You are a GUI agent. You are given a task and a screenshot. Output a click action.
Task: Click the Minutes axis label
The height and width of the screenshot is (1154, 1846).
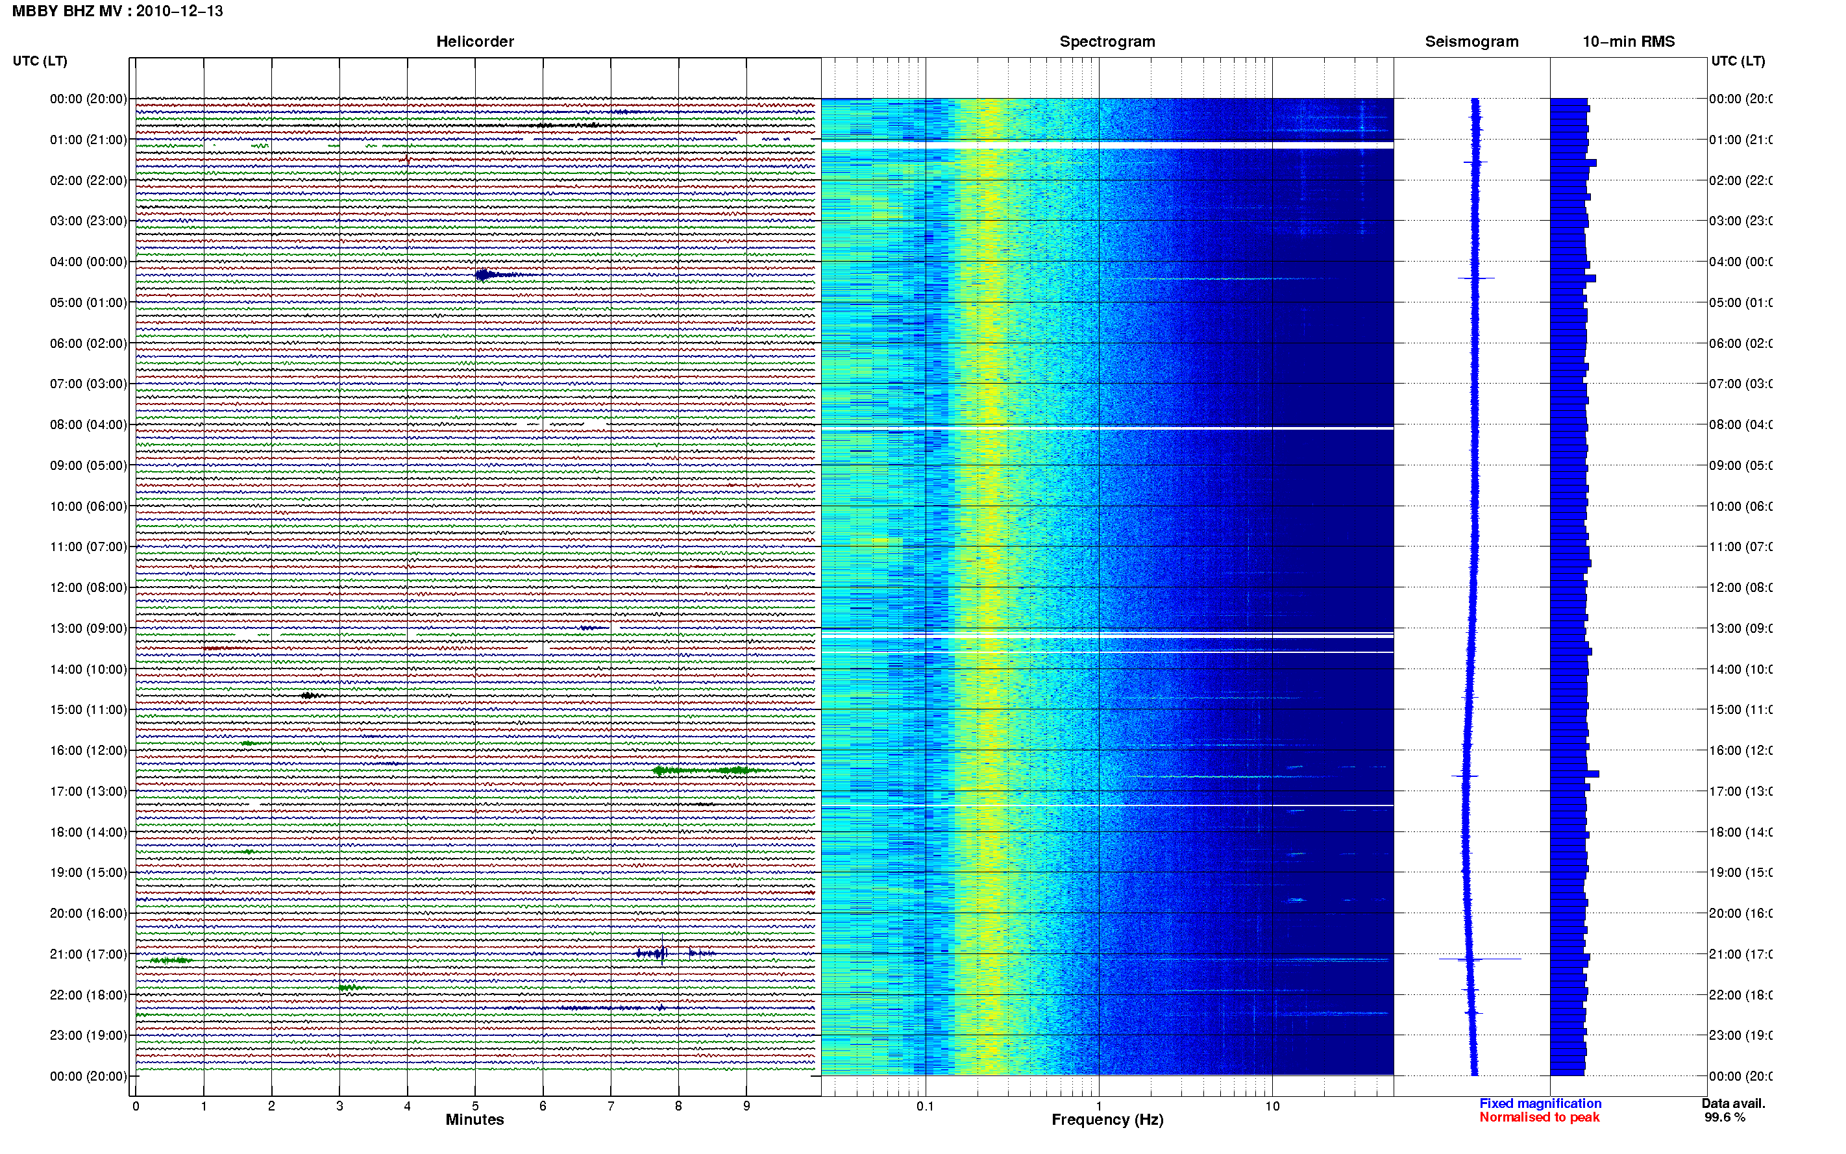[474, 1120]
